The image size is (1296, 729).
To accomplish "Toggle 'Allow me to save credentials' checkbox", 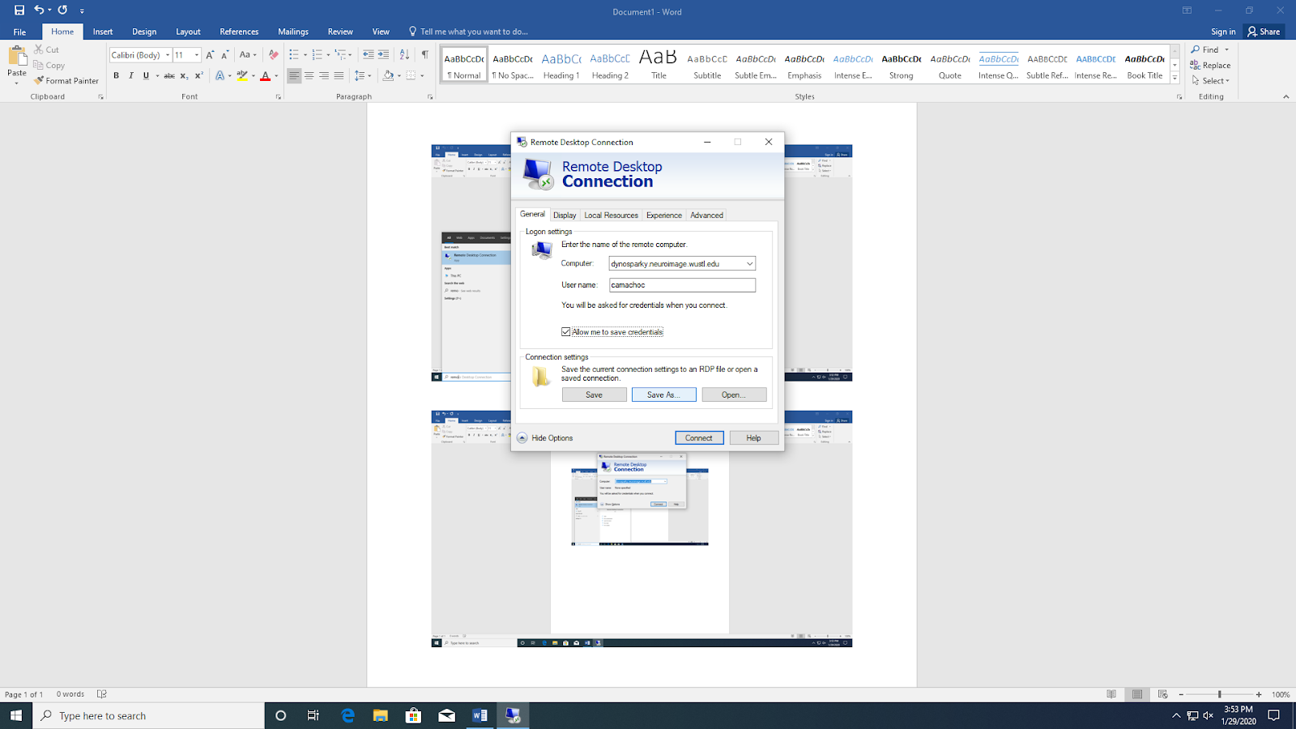I will pos(566,332).
